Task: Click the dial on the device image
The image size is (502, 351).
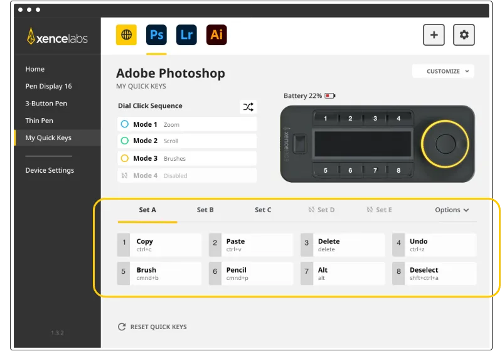Action: click(446, 144)
